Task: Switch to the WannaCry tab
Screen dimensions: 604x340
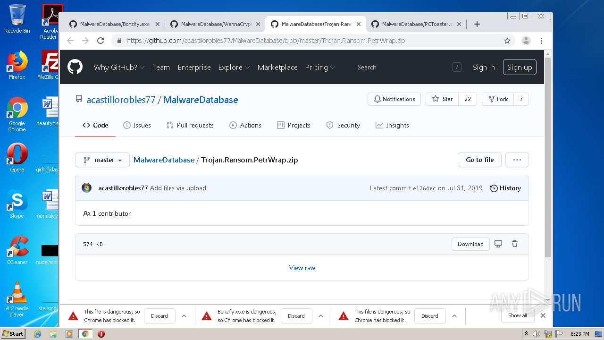Action: tap(215, 24)
